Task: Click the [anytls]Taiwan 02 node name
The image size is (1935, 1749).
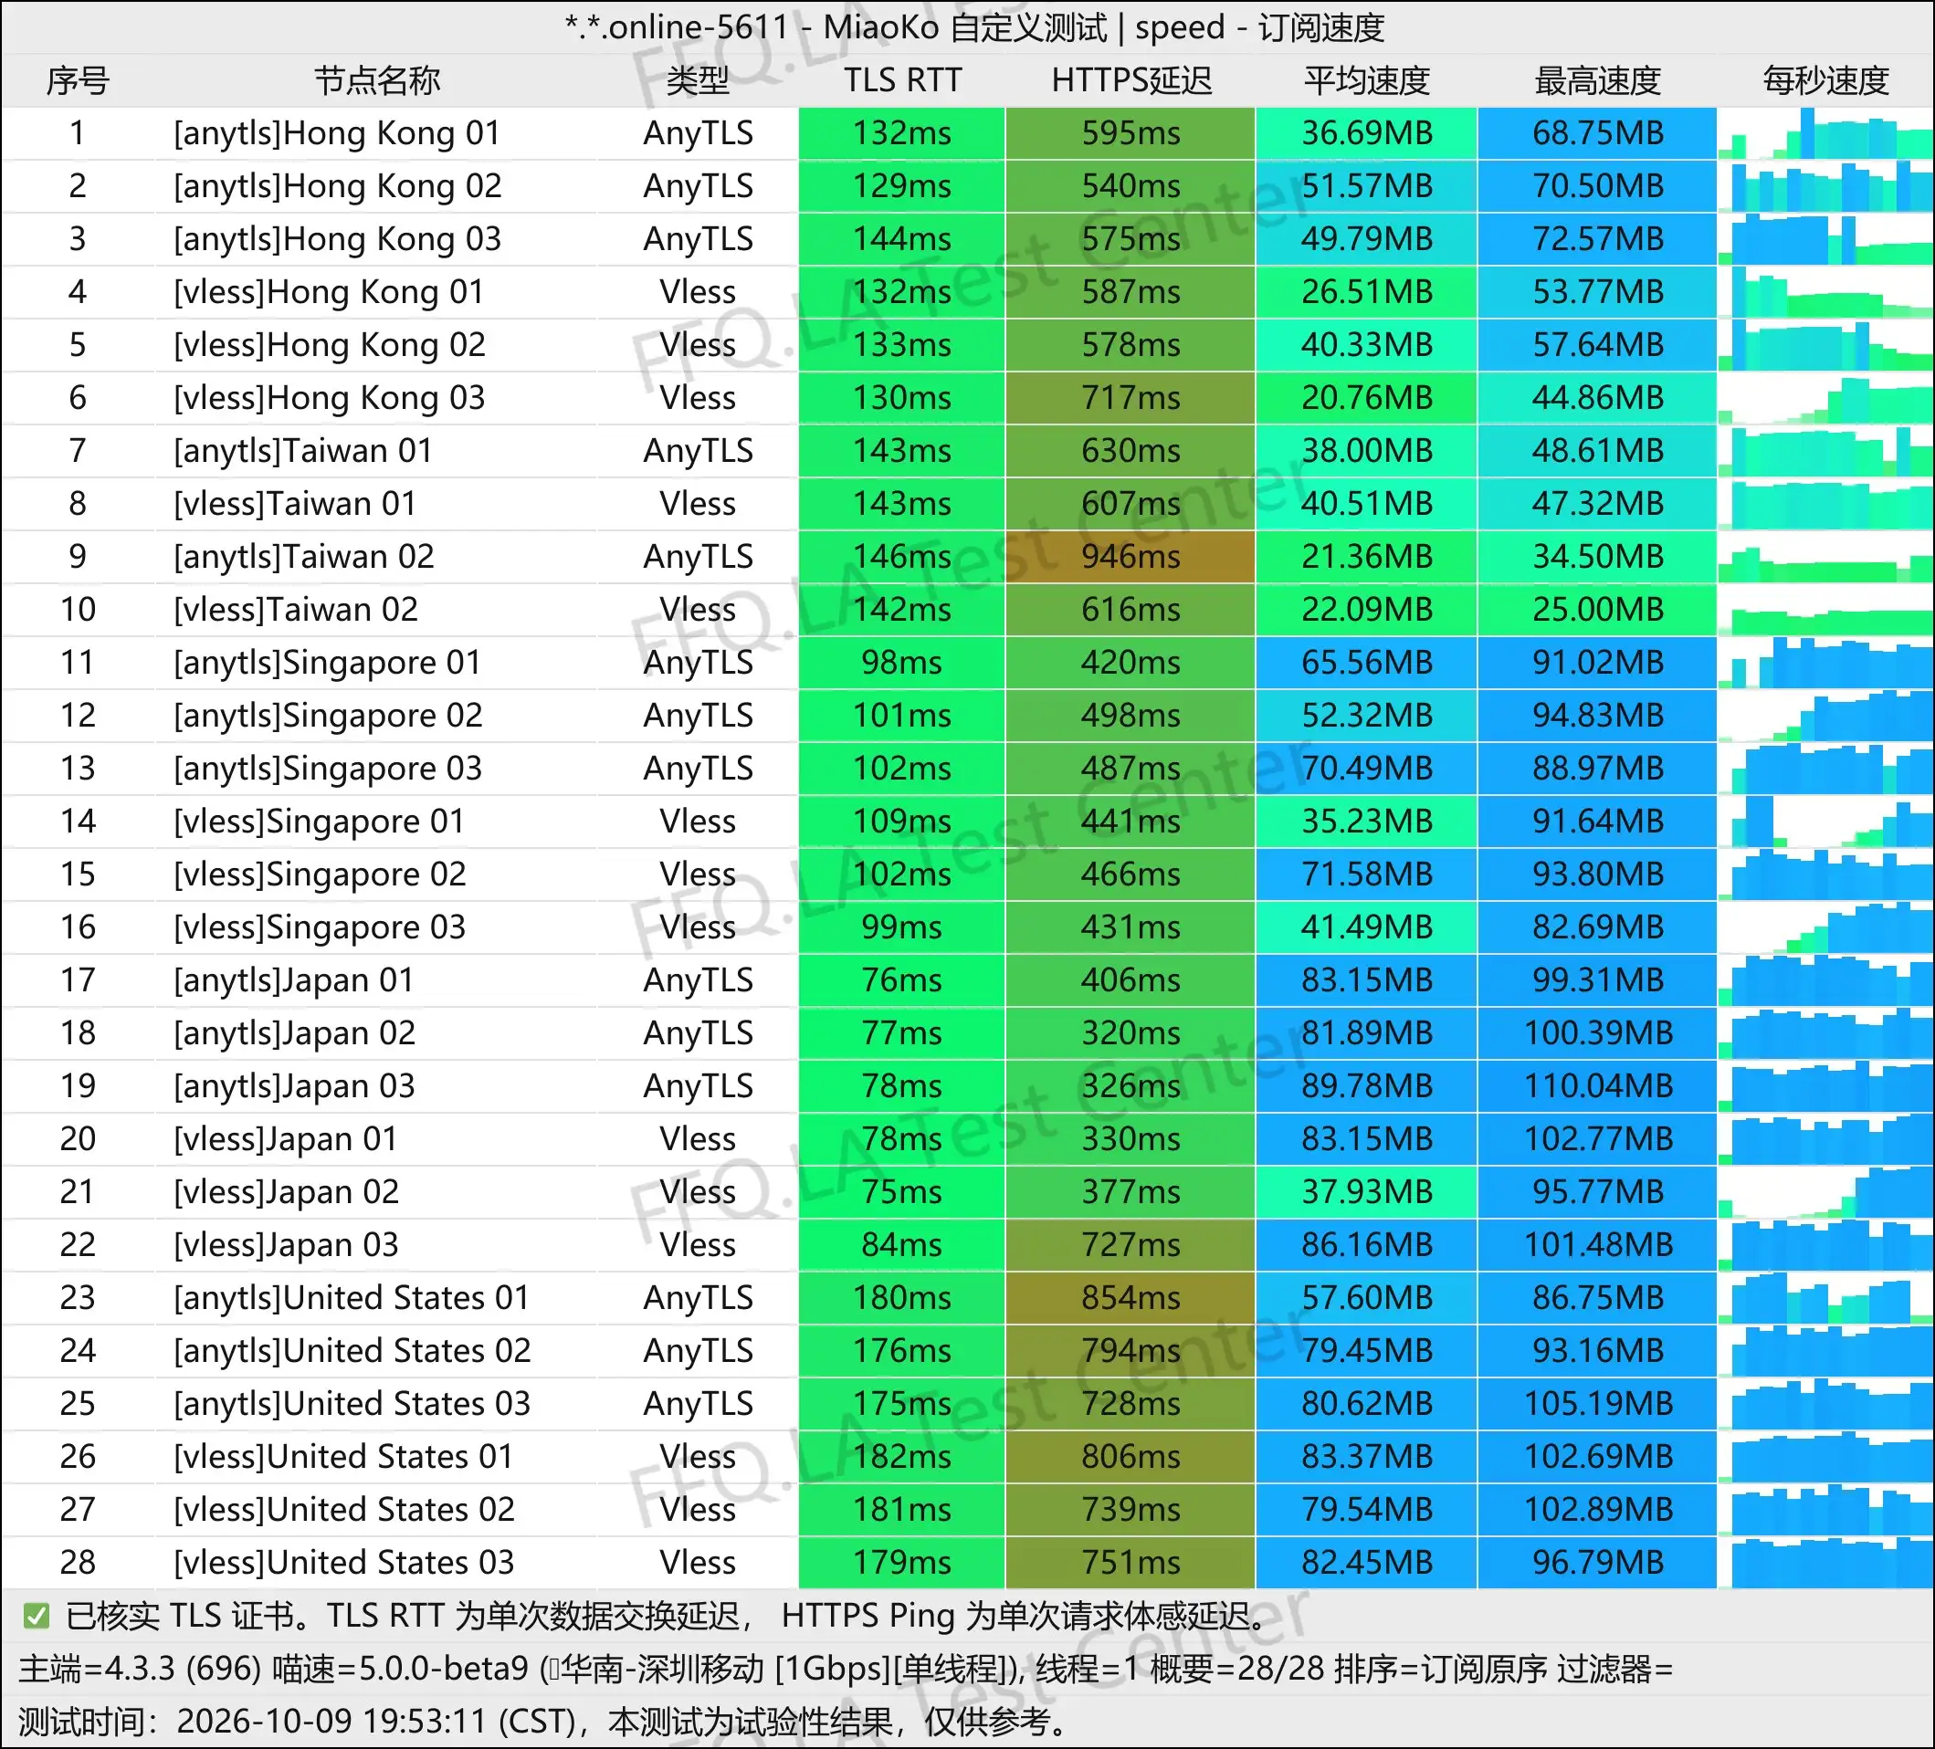Action: pos(303,557)
